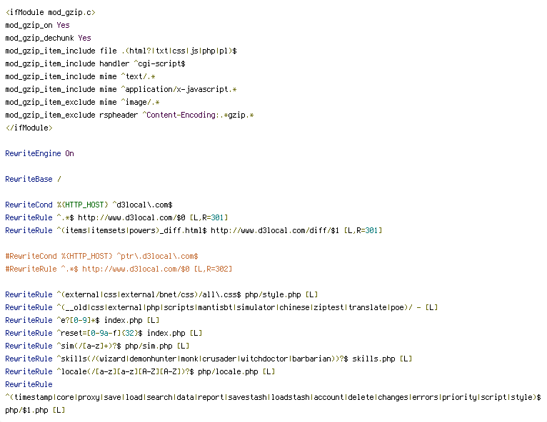Viewport: 547px width, 422px height.
Task: Select the timestamp|core|proxy pattern line
Action: click(x=273, y=397)
